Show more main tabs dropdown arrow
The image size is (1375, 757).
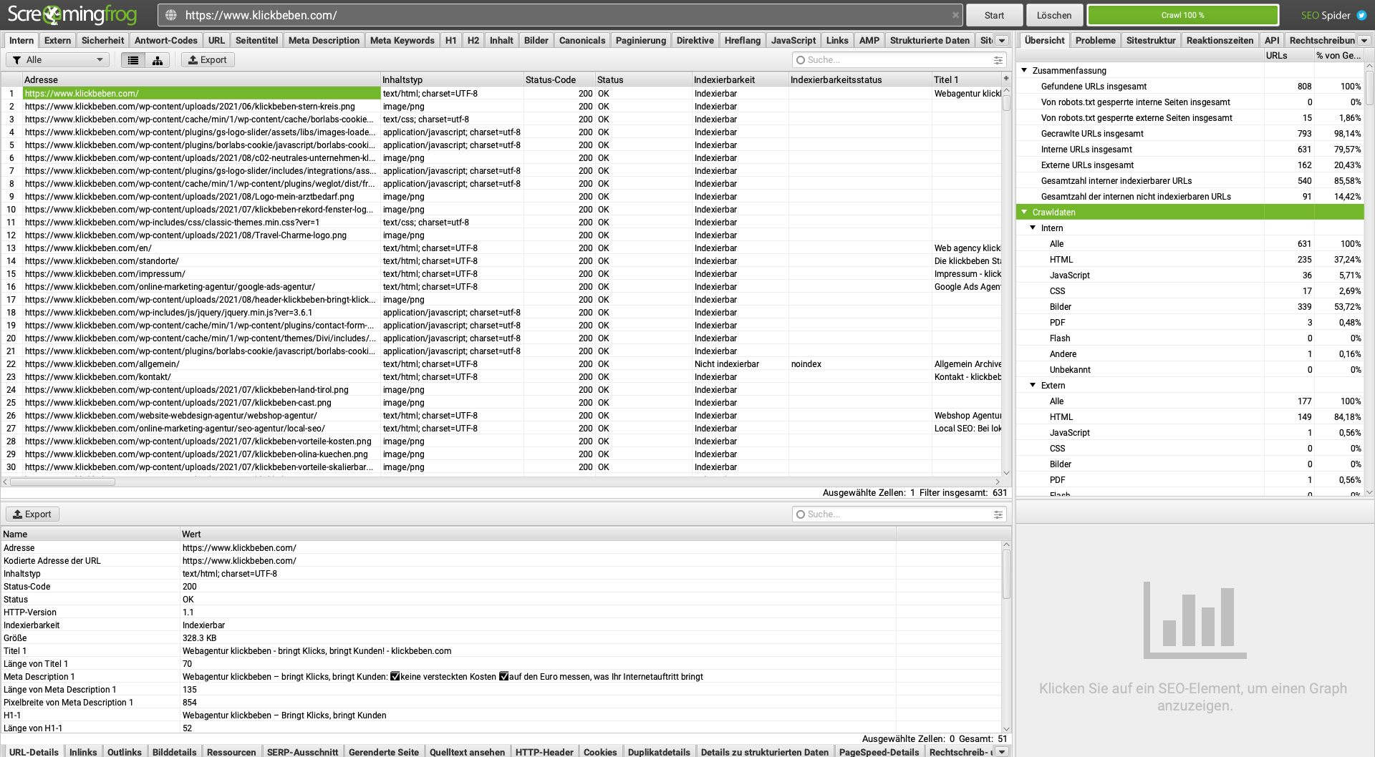tap(1003, 41)
